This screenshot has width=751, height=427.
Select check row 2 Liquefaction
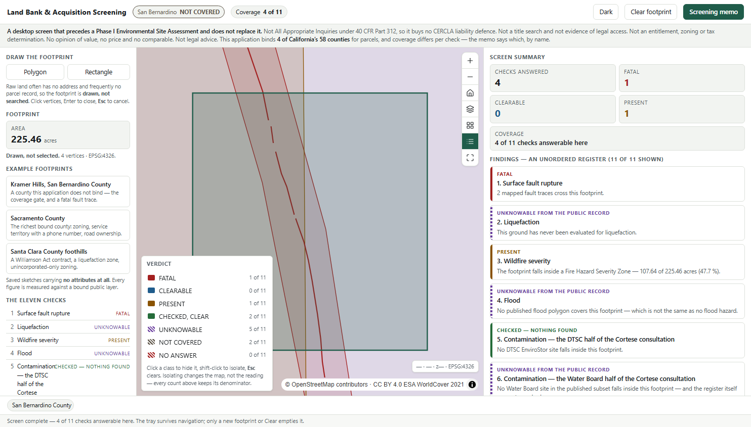pos(68,327)
